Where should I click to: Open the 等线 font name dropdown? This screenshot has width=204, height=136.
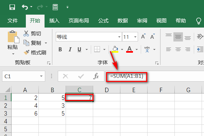(119, 37)
